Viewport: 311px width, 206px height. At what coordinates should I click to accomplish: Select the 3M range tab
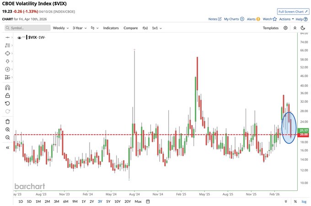click(57, 201)
